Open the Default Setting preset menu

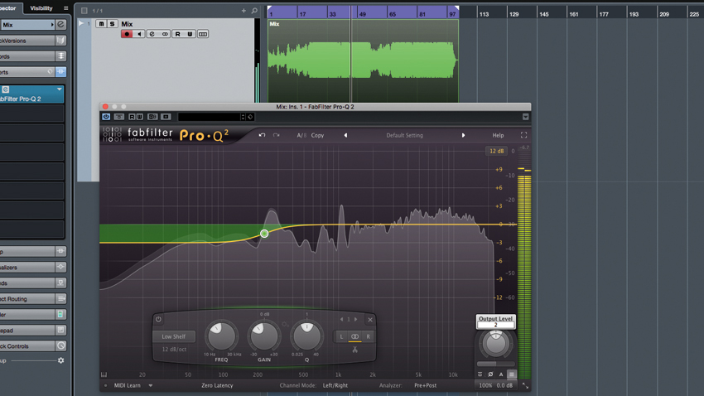(404, 135)
